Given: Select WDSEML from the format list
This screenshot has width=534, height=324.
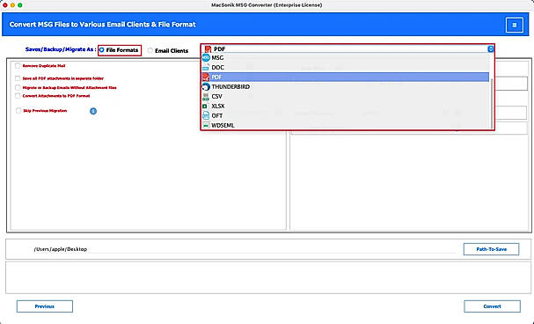Looking at the screenshot, I should [x=346, y=125].
